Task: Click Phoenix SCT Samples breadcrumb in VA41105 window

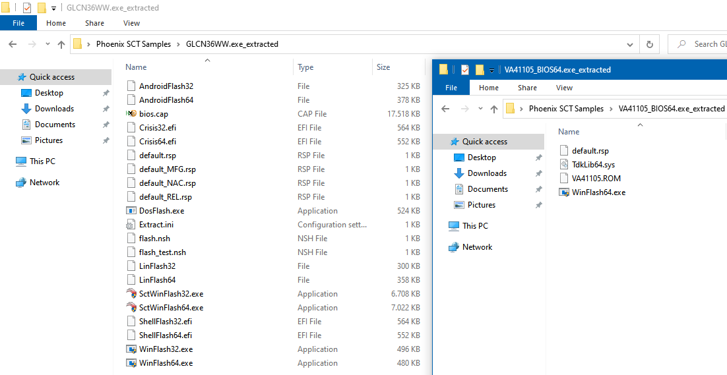Action: point(566,109)
